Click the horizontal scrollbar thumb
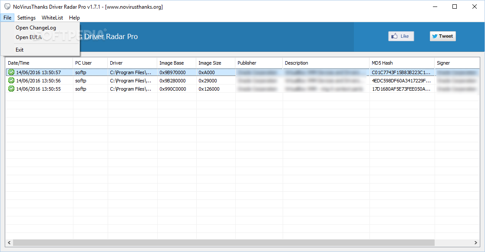The height and width of the screenshot is (252, 485). [224, 243]
